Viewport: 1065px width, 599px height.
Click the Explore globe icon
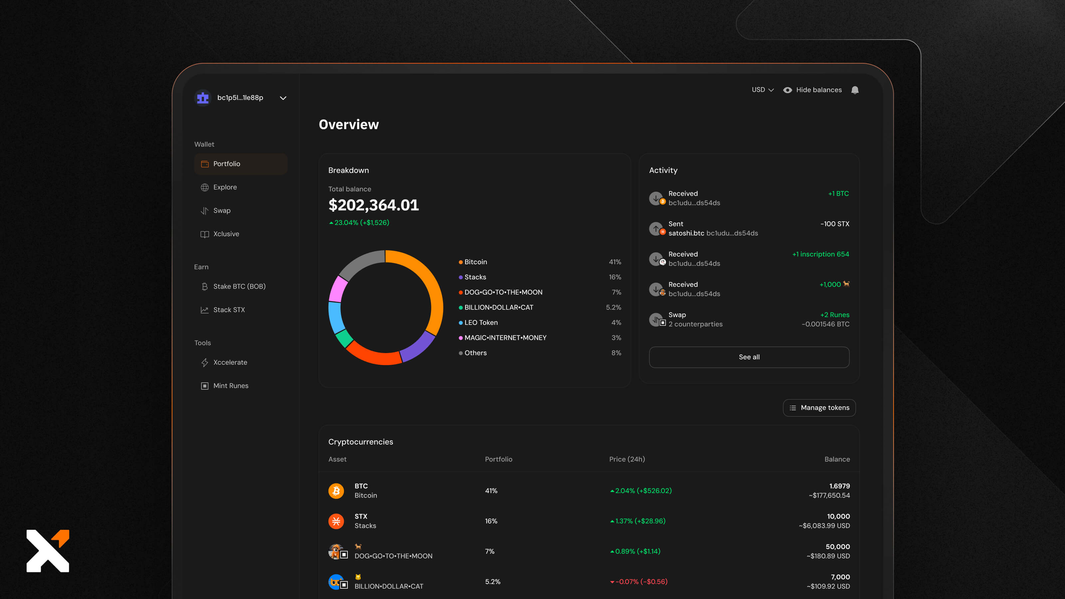point(205,187)
